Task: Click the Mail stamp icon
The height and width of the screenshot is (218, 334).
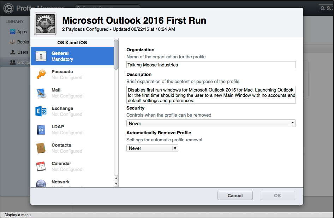Action: point(41,93)
